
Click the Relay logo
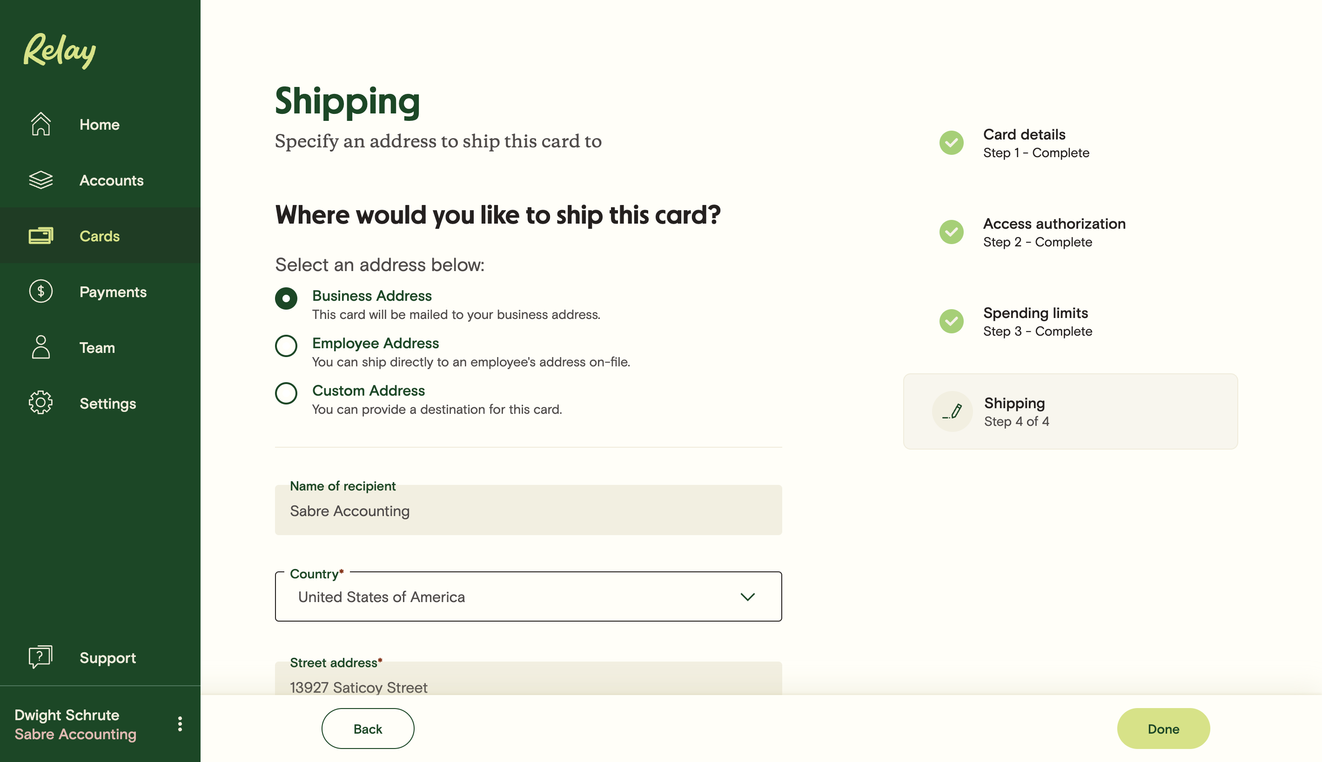pyautogui.click(x=60, y=51)
